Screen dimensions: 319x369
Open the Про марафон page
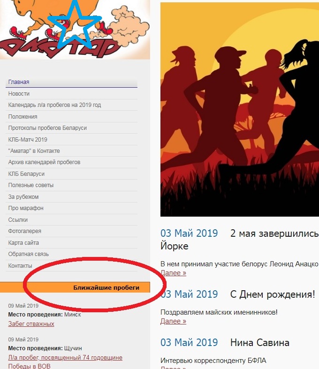(x=26, y=208)
